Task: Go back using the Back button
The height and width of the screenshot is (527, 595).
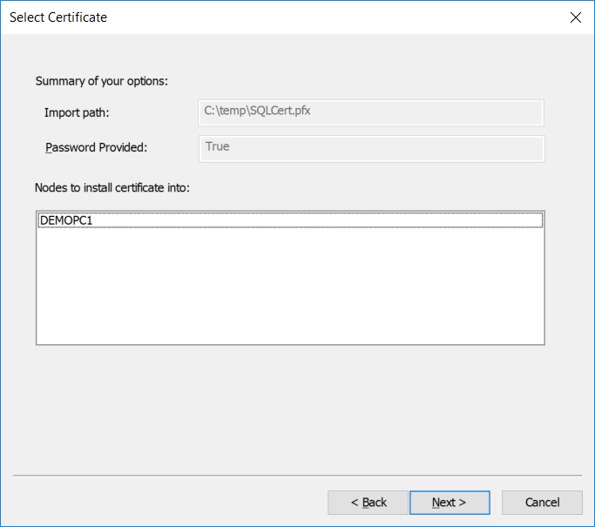Action: click(x=368, y=503)
